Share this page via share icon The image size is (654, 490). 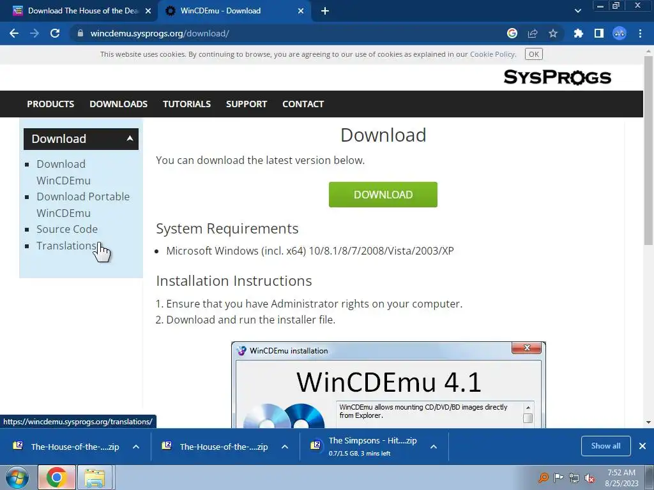pyautogui.click(x=533, y=33)
